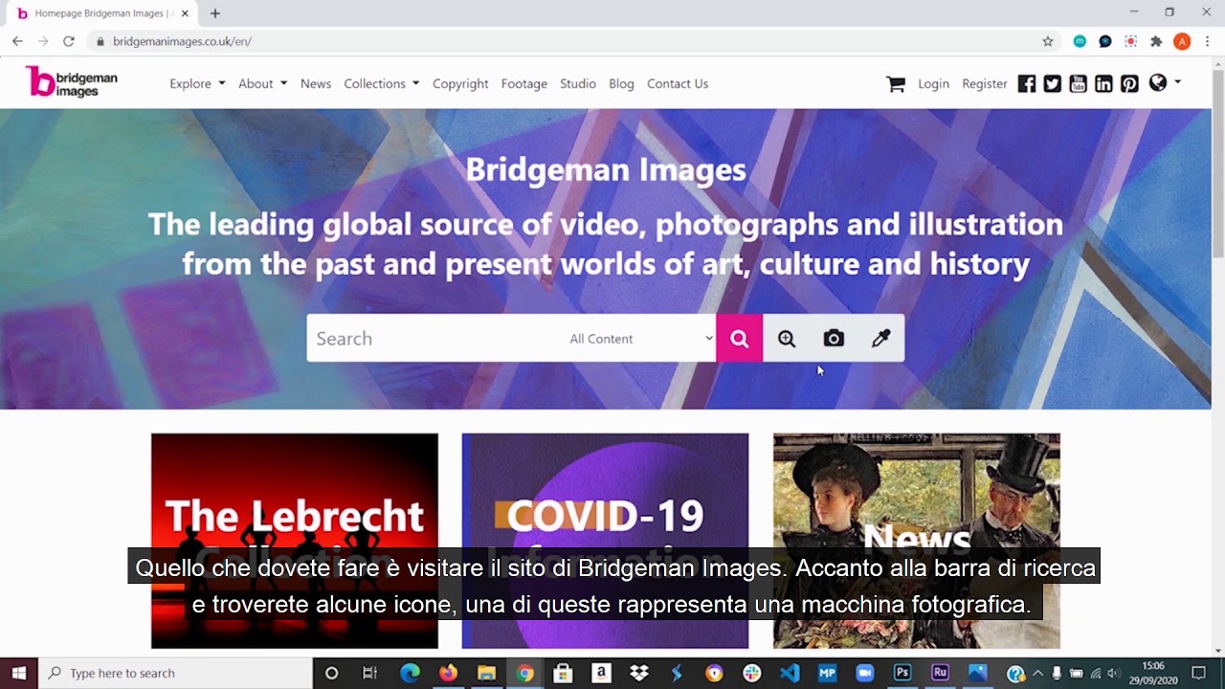
Task: Visit the Facebook page icon
Action: [1027, 83]
